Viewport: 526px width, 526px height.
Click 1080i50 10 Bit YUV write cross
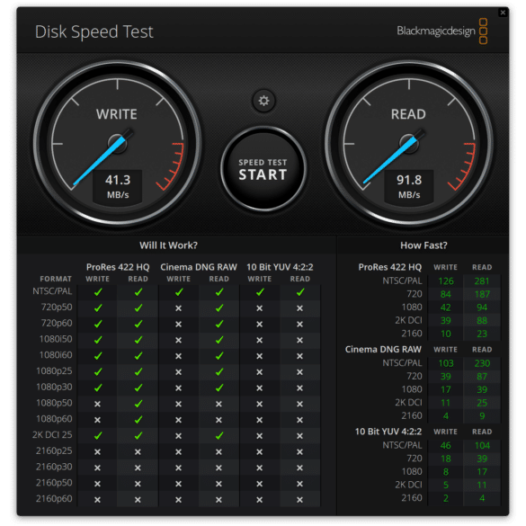pos(260,340)
